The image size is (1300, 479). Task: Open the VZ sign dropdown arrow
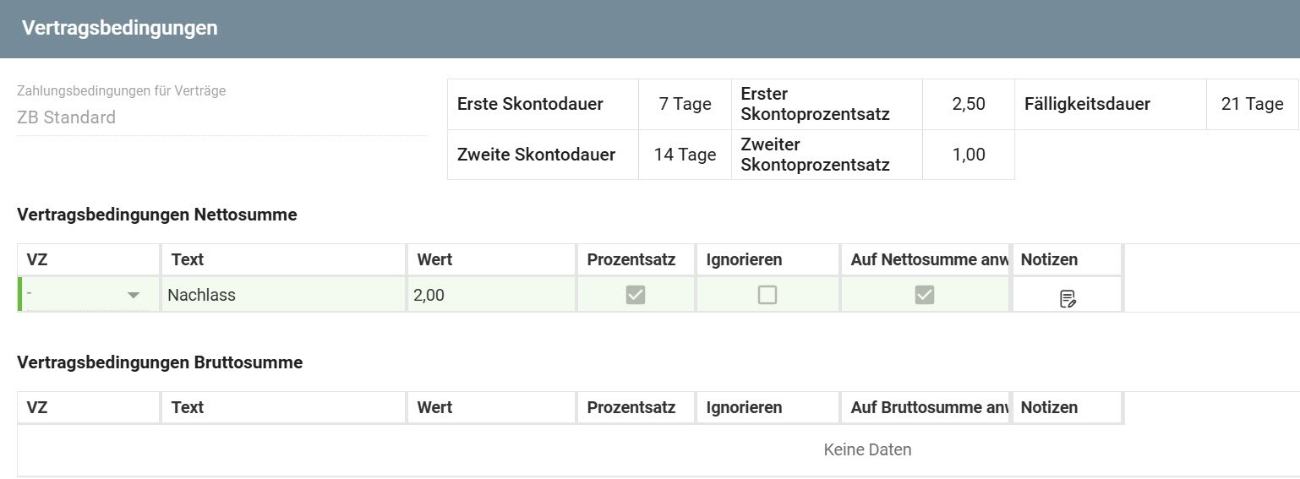coord(133,296)
